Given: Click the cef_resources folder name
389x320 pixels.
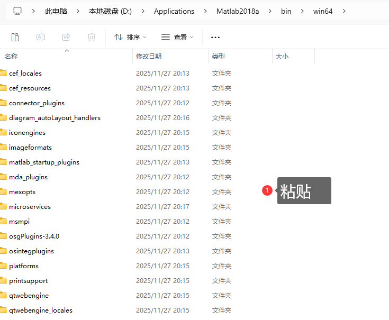Looking at the screenshot, I should click(30, 88).
